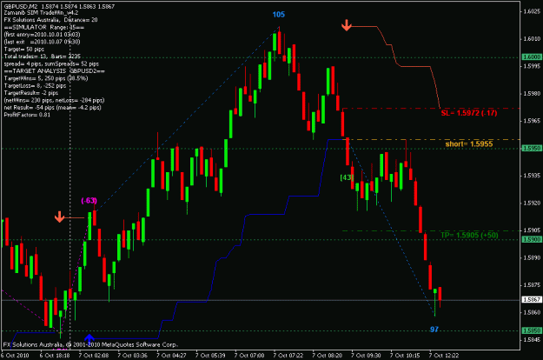Click the magenta '(-63)' trade result label
This screenshot has width=543, height=360.
coord(89,201)
